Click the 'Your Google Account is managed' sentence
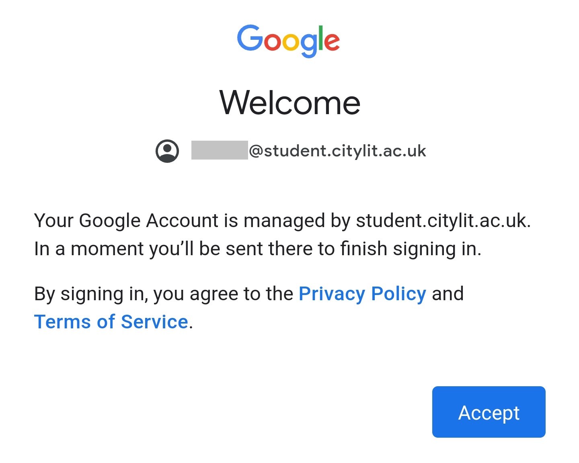Image resolution: width=579 pixels, height=463 pixels. pyautogui.click(x=283, y=221)
